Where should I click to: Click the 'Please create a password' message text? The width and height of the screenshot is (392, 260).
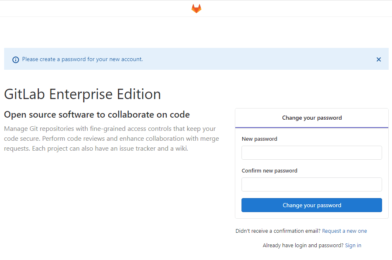pos(82,59)
